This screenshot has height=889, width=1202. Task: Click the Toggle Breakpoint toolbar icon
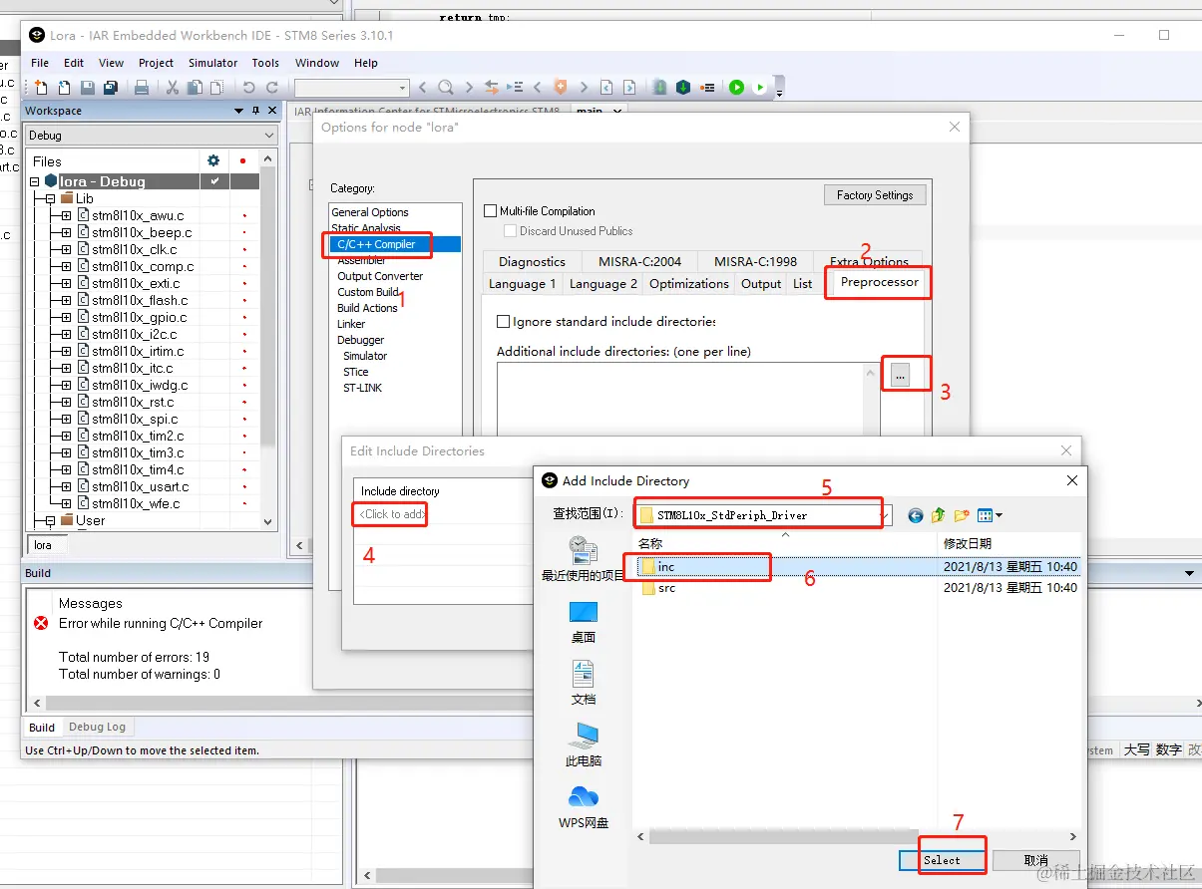point(707,88)
